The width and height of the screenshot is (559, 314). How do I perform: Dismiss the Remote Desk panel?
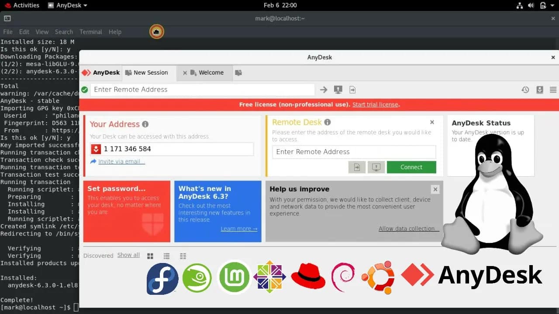(432, 122)
